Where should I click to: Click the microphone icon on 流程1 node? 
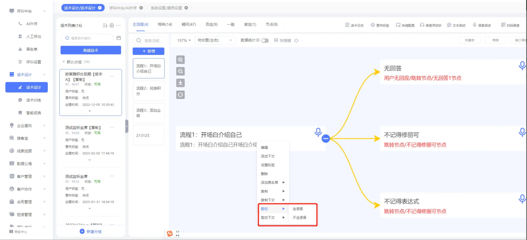pyautogui.click(x=318, y=132)
